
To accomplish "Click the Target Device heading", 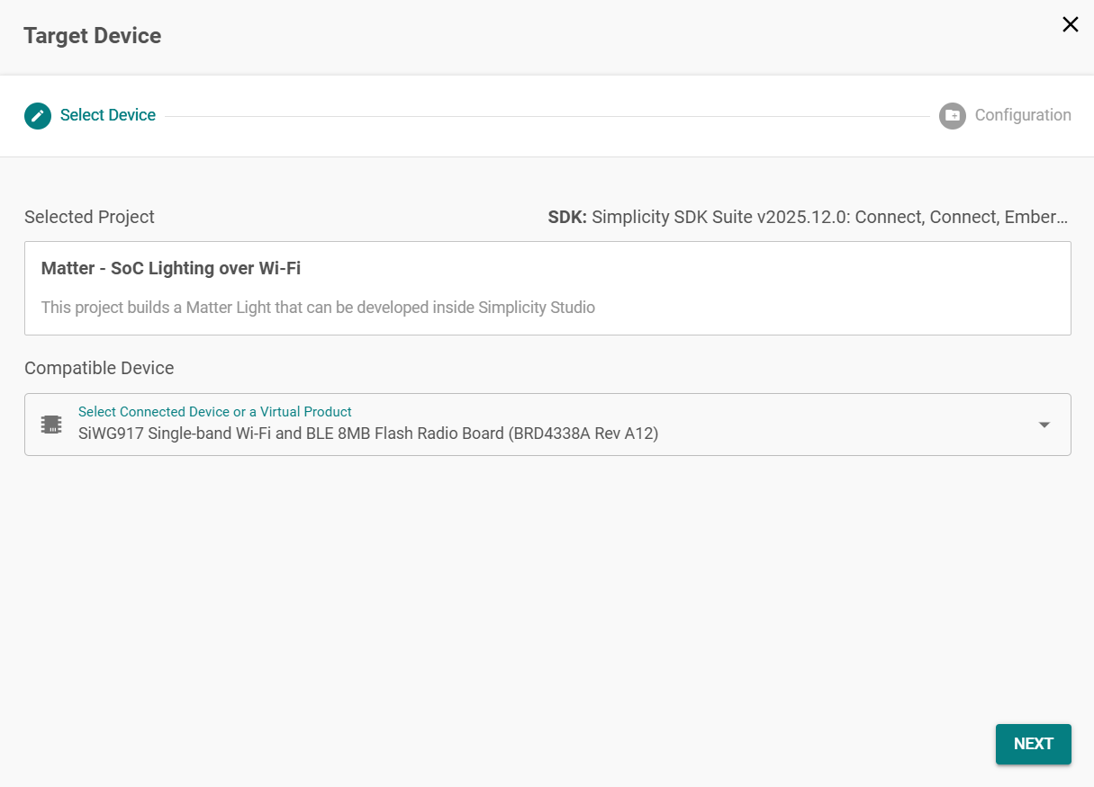I will pos(93,36).
